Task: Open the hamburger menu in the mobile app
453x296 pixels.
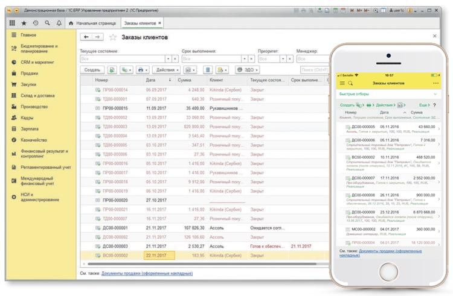Action: click(x=342, y=83)
